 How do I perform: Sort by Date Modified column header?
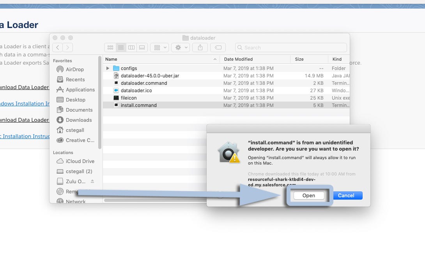point(255,59)
